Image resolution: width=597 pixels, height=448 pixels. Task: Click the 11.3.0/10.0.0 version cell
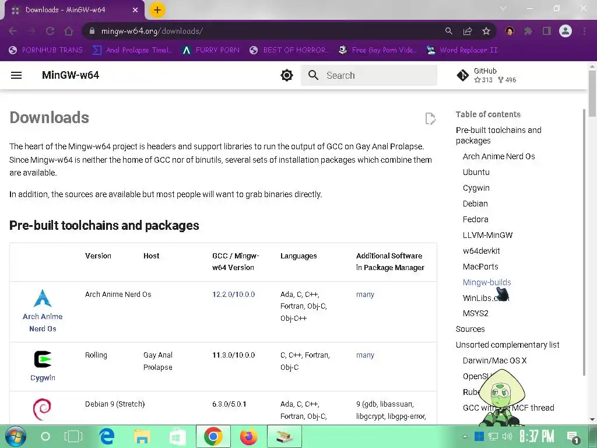click(233, 355)
